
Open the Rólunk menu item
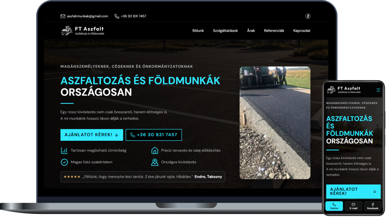pyautogui.click(x=198, y=30)
